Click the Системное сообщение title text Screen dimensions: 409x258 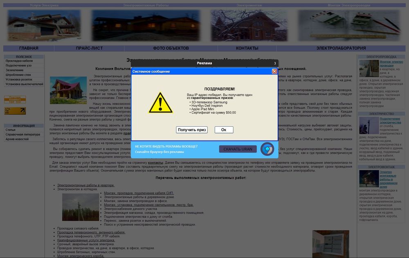[151, 72]
